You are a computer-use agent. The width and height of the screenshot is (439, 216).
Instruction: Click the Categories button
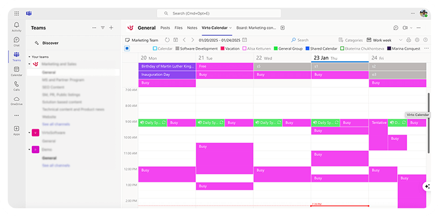[350, 40]
